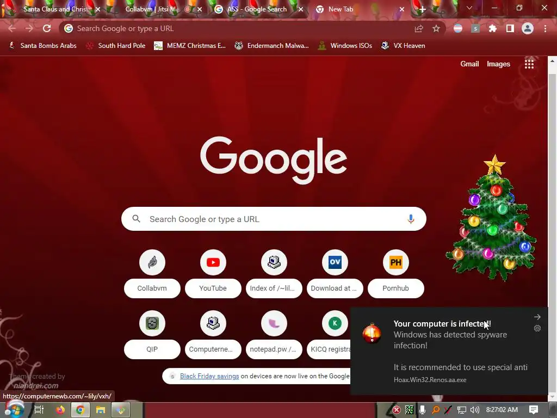The height and width of the screenshot is (418, 557).
Task: Open Santa Bombs Arabs bookmark
Action: 43,46
